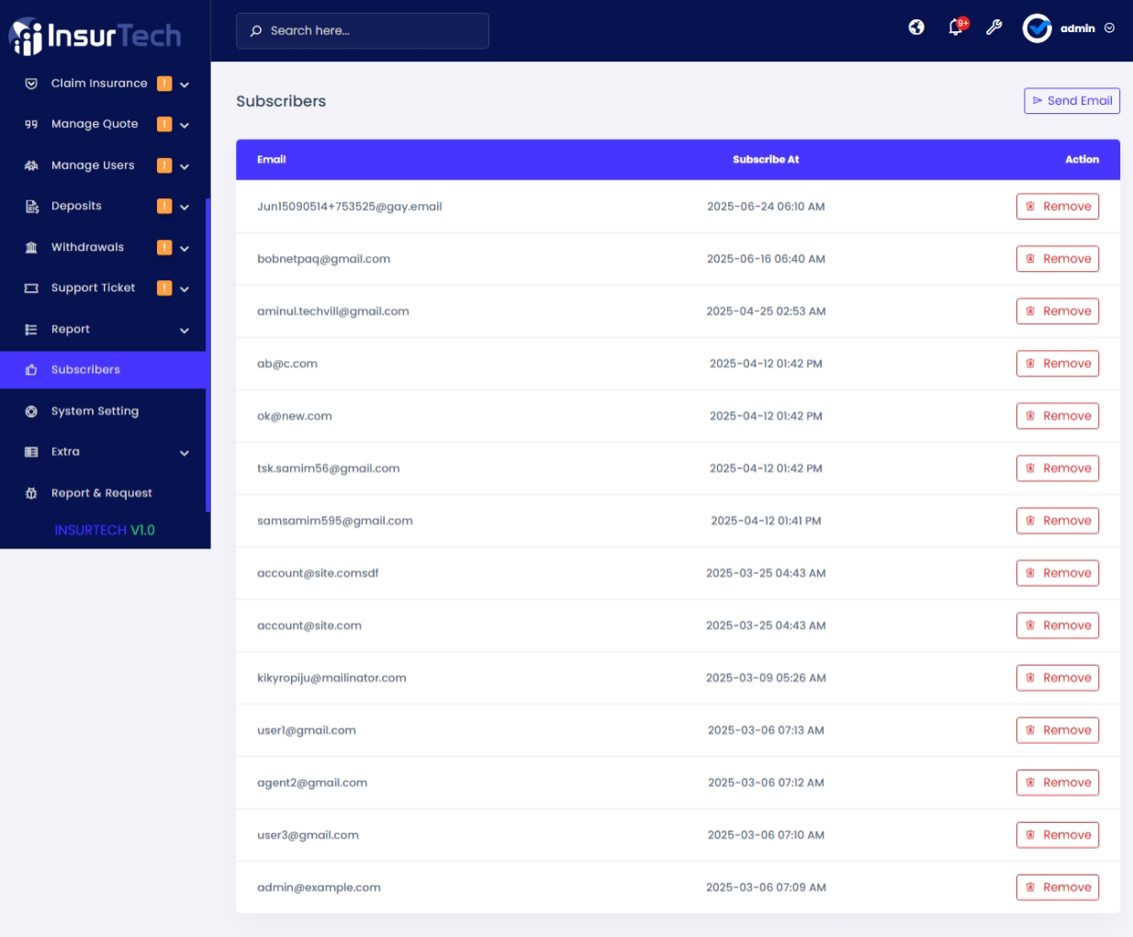
Task: Expand Claim Insurance chevron
Action: 185,85
